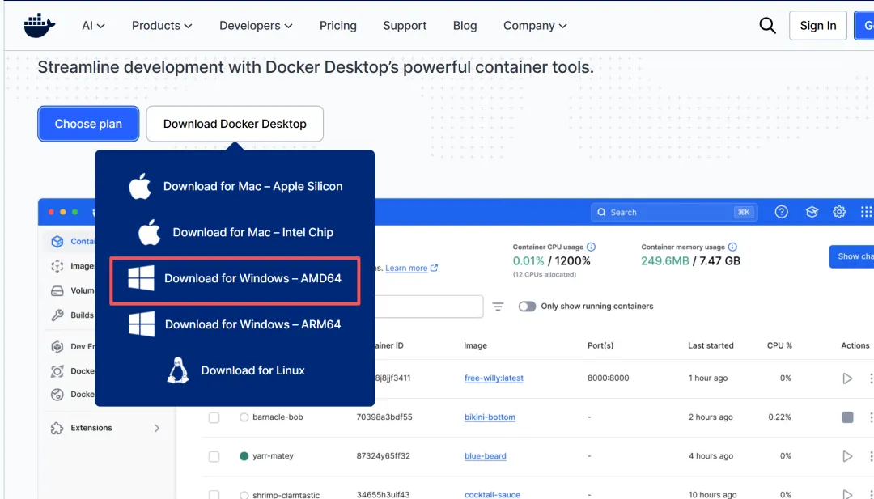Open the Blog page
This screenshot has width=874, height=499.
(x=465, y=26)
